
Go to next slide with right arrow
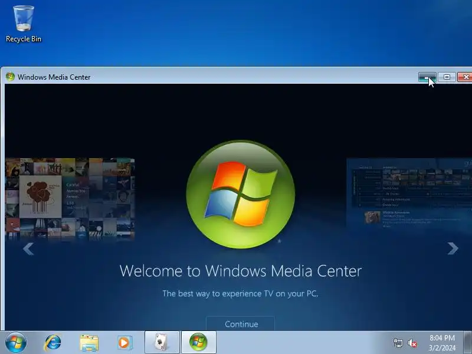[453, 248]
